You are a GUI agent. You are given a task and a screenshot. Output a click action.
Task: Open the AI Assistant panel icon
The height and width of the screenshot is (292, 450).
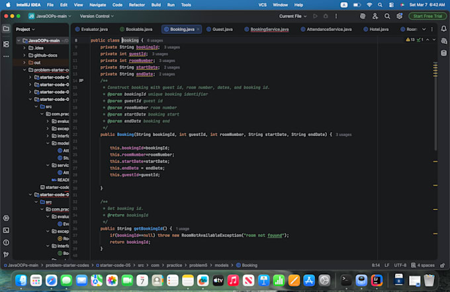[x=443, y=41]
